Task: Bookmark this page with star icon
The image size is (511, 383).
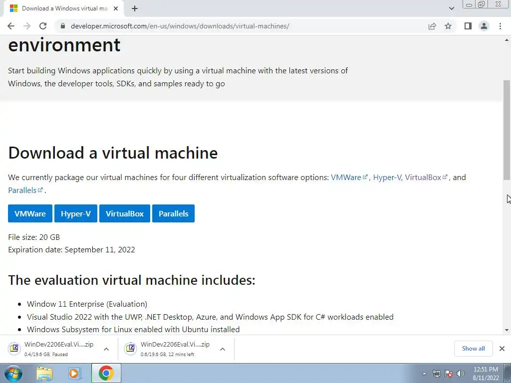Action: point(448,26)
